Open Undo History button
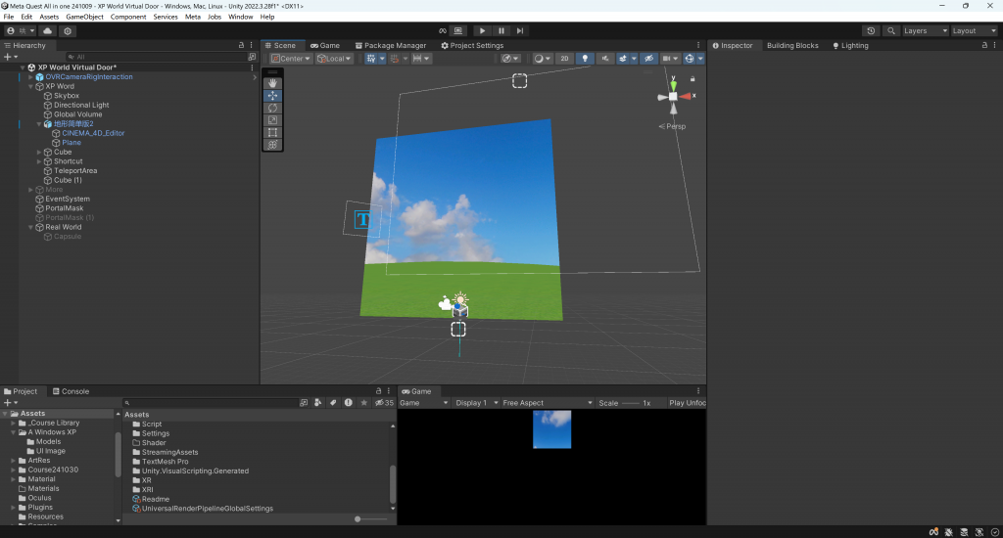The height and width of the screenshot is (538, 1003). (871, 30)
